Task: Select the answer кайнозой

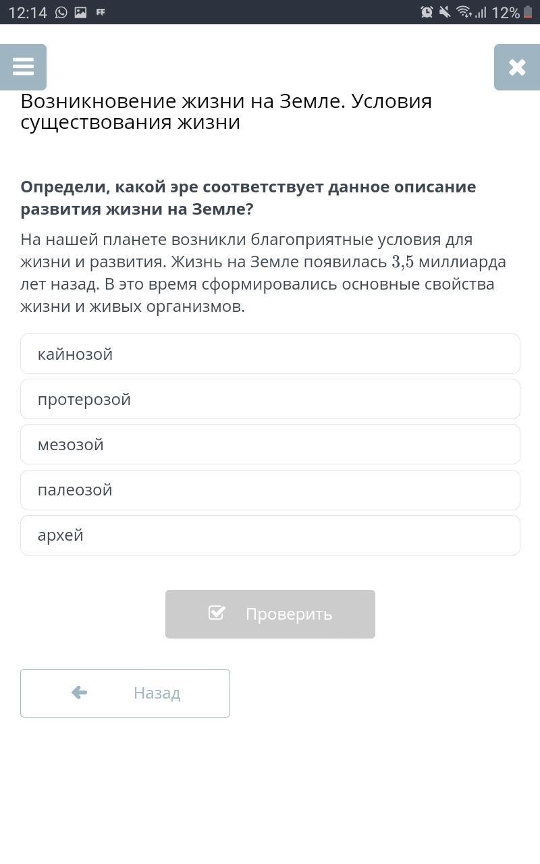Action: pos(270,354)
